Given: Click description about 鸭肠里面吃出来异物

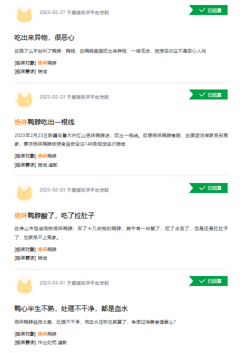Looking at the screenshot, I should coord(110,51).
